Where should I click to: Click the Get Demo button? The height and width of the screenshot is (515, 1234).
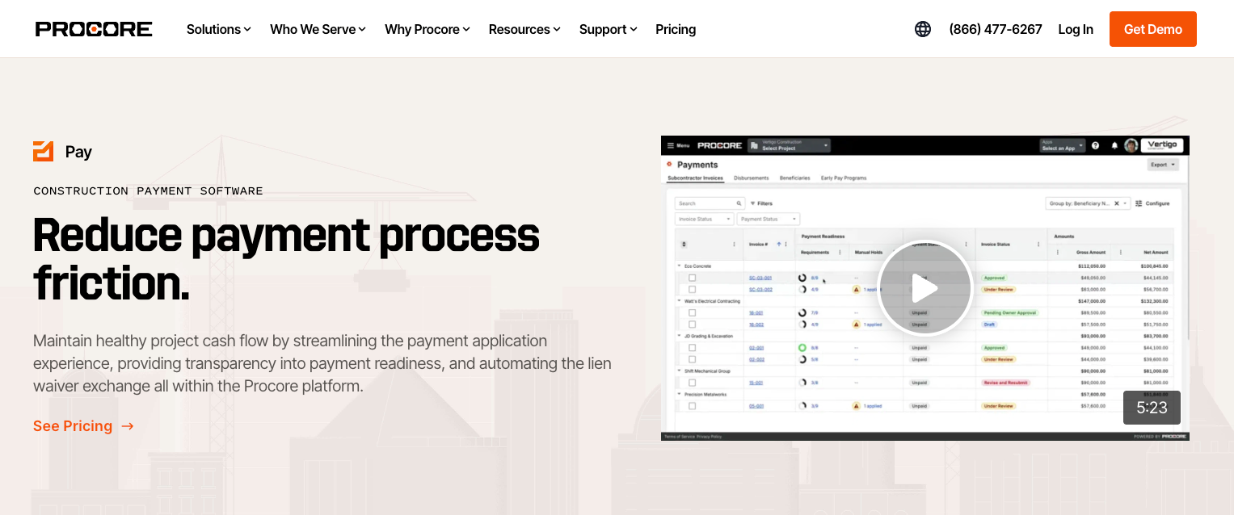(1153, 29)
